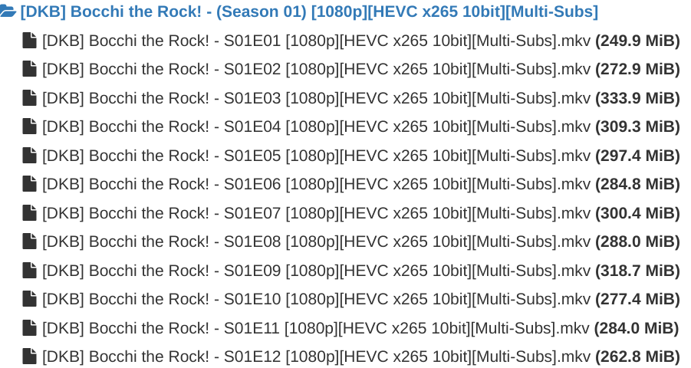Click the file icon beside S01E09
Image resolution: width=691 pixels, height=368 pixels.
(x=30, y=271)
